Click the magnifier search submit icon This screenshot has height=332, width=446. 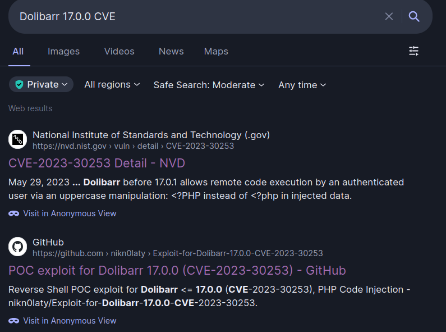pos(414,16)
